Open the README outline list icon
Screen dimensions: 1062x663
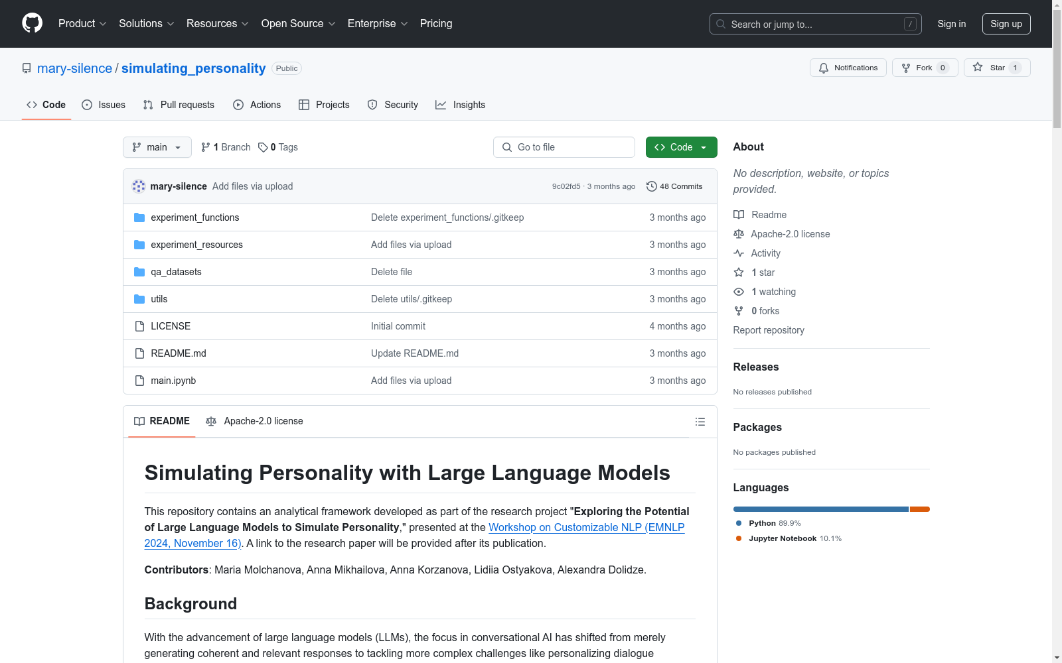700,422
